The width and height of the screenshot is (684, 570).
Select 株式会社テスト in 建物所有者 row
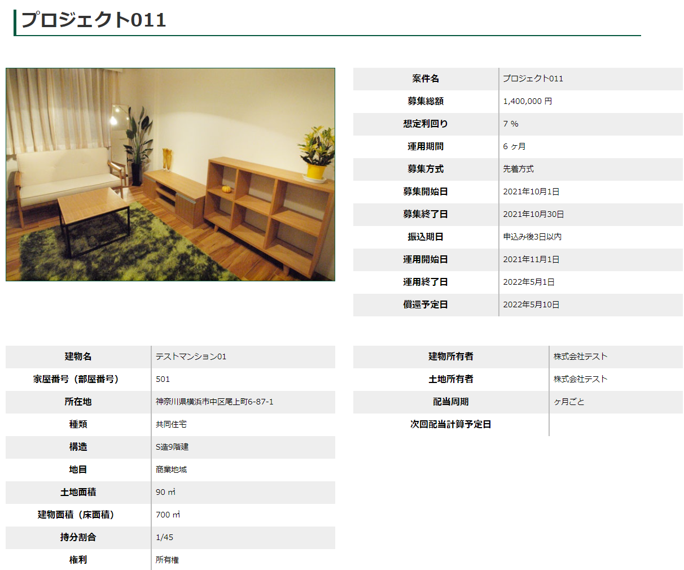click(580, 356)
